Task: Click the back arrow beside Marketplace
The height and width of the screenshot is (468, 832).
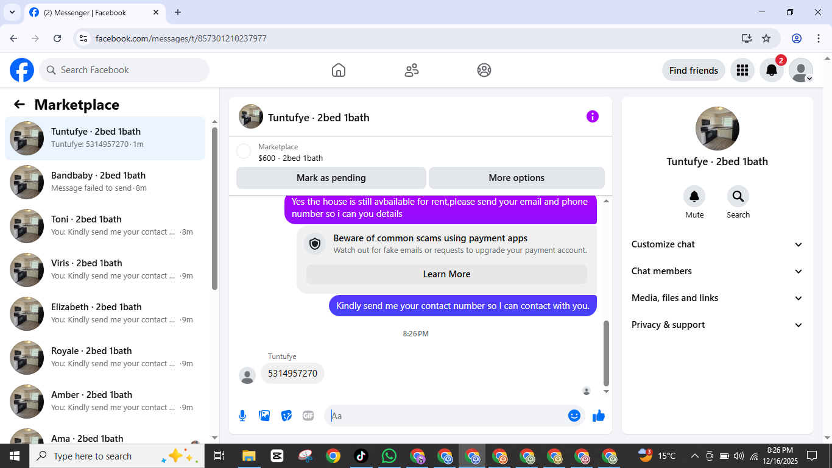Action: click(x=19, y=104)
